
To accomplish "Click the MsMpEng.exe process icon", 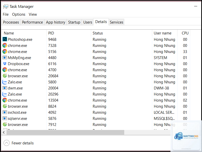I will point(5,58).
